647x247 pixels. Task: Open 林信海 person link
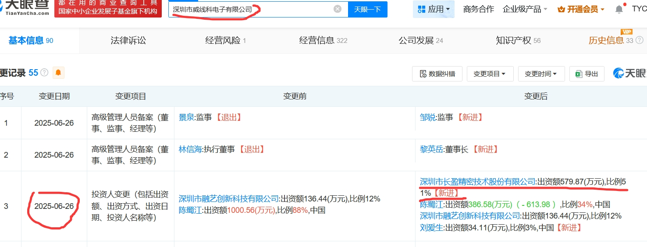[190, 149]
